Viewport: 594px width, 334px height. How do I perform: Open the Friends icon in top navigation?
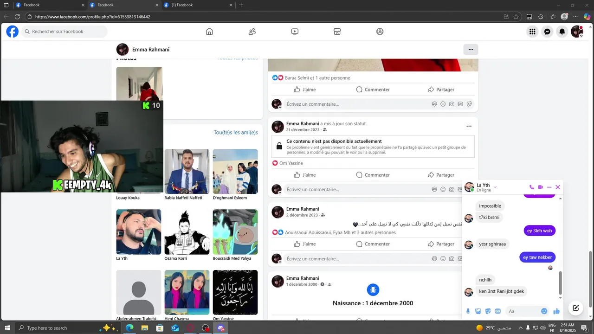pyautogui.click(x=252, y=32)
